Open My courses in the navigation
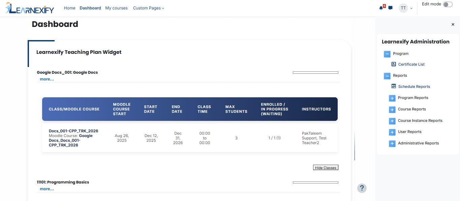The image size is (460, 201). (116, 8)
